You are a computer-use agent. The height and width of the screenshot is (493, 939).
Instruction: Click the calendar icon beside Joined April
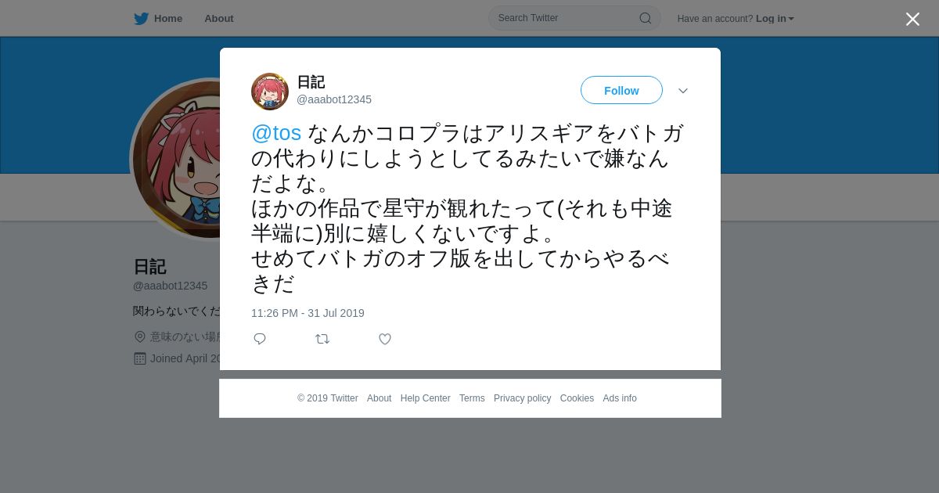(140, 358)
